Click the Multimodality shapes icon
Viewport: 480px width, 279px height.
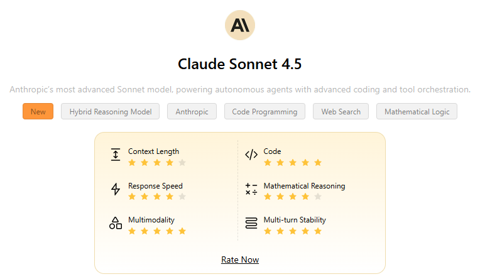[x=115, y=223]
